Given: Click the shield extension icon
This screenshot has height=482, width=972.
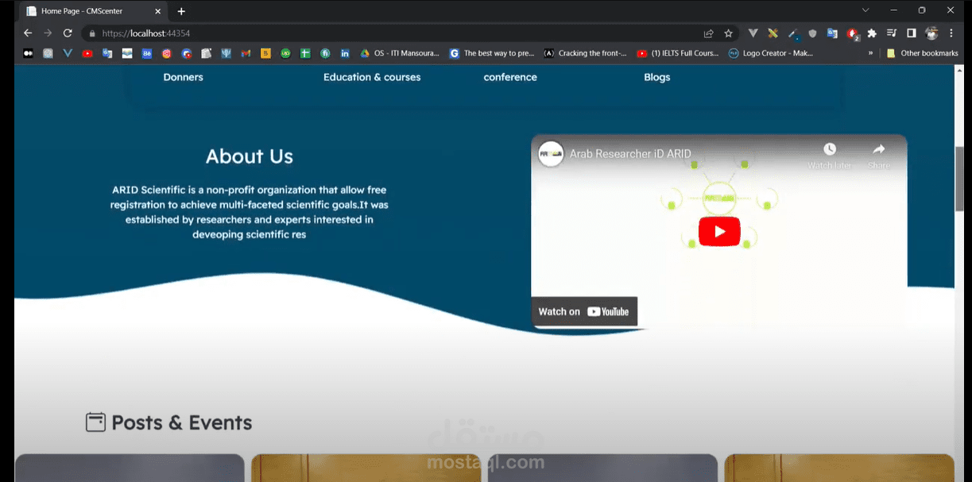Looking at the screenshot, I should click(x=812, y=33).
